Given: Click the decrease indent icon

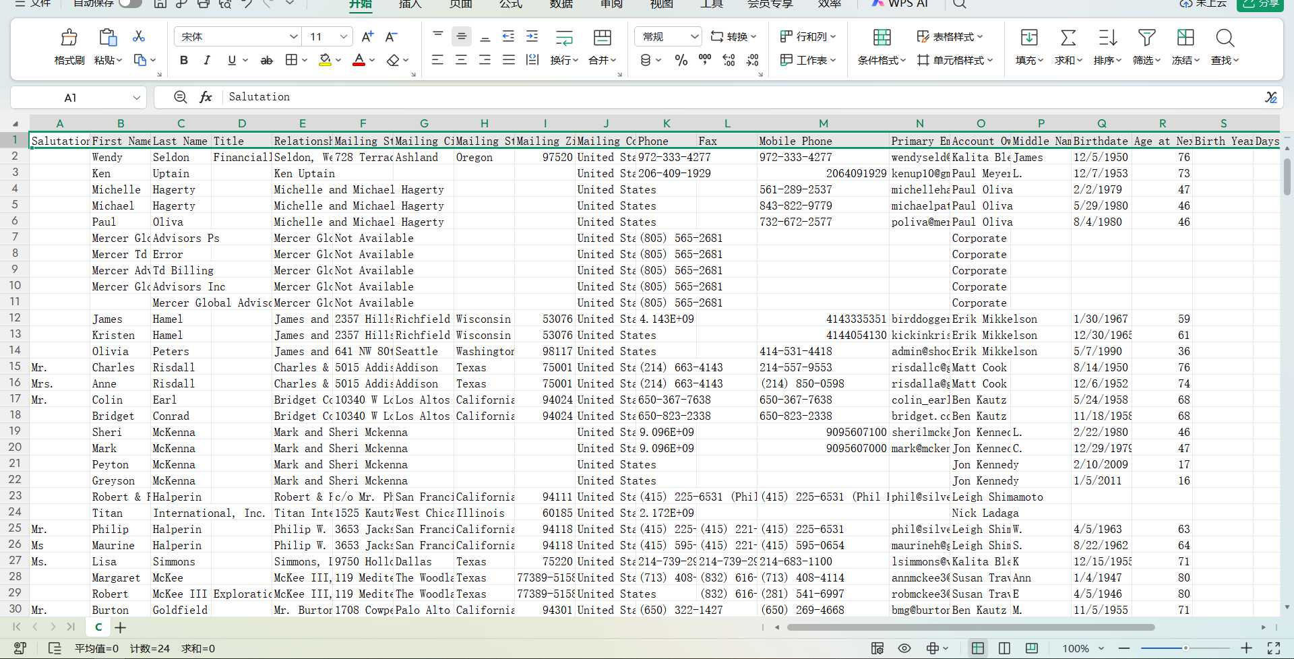Looking at the screenshot, I should pos(508,36).
